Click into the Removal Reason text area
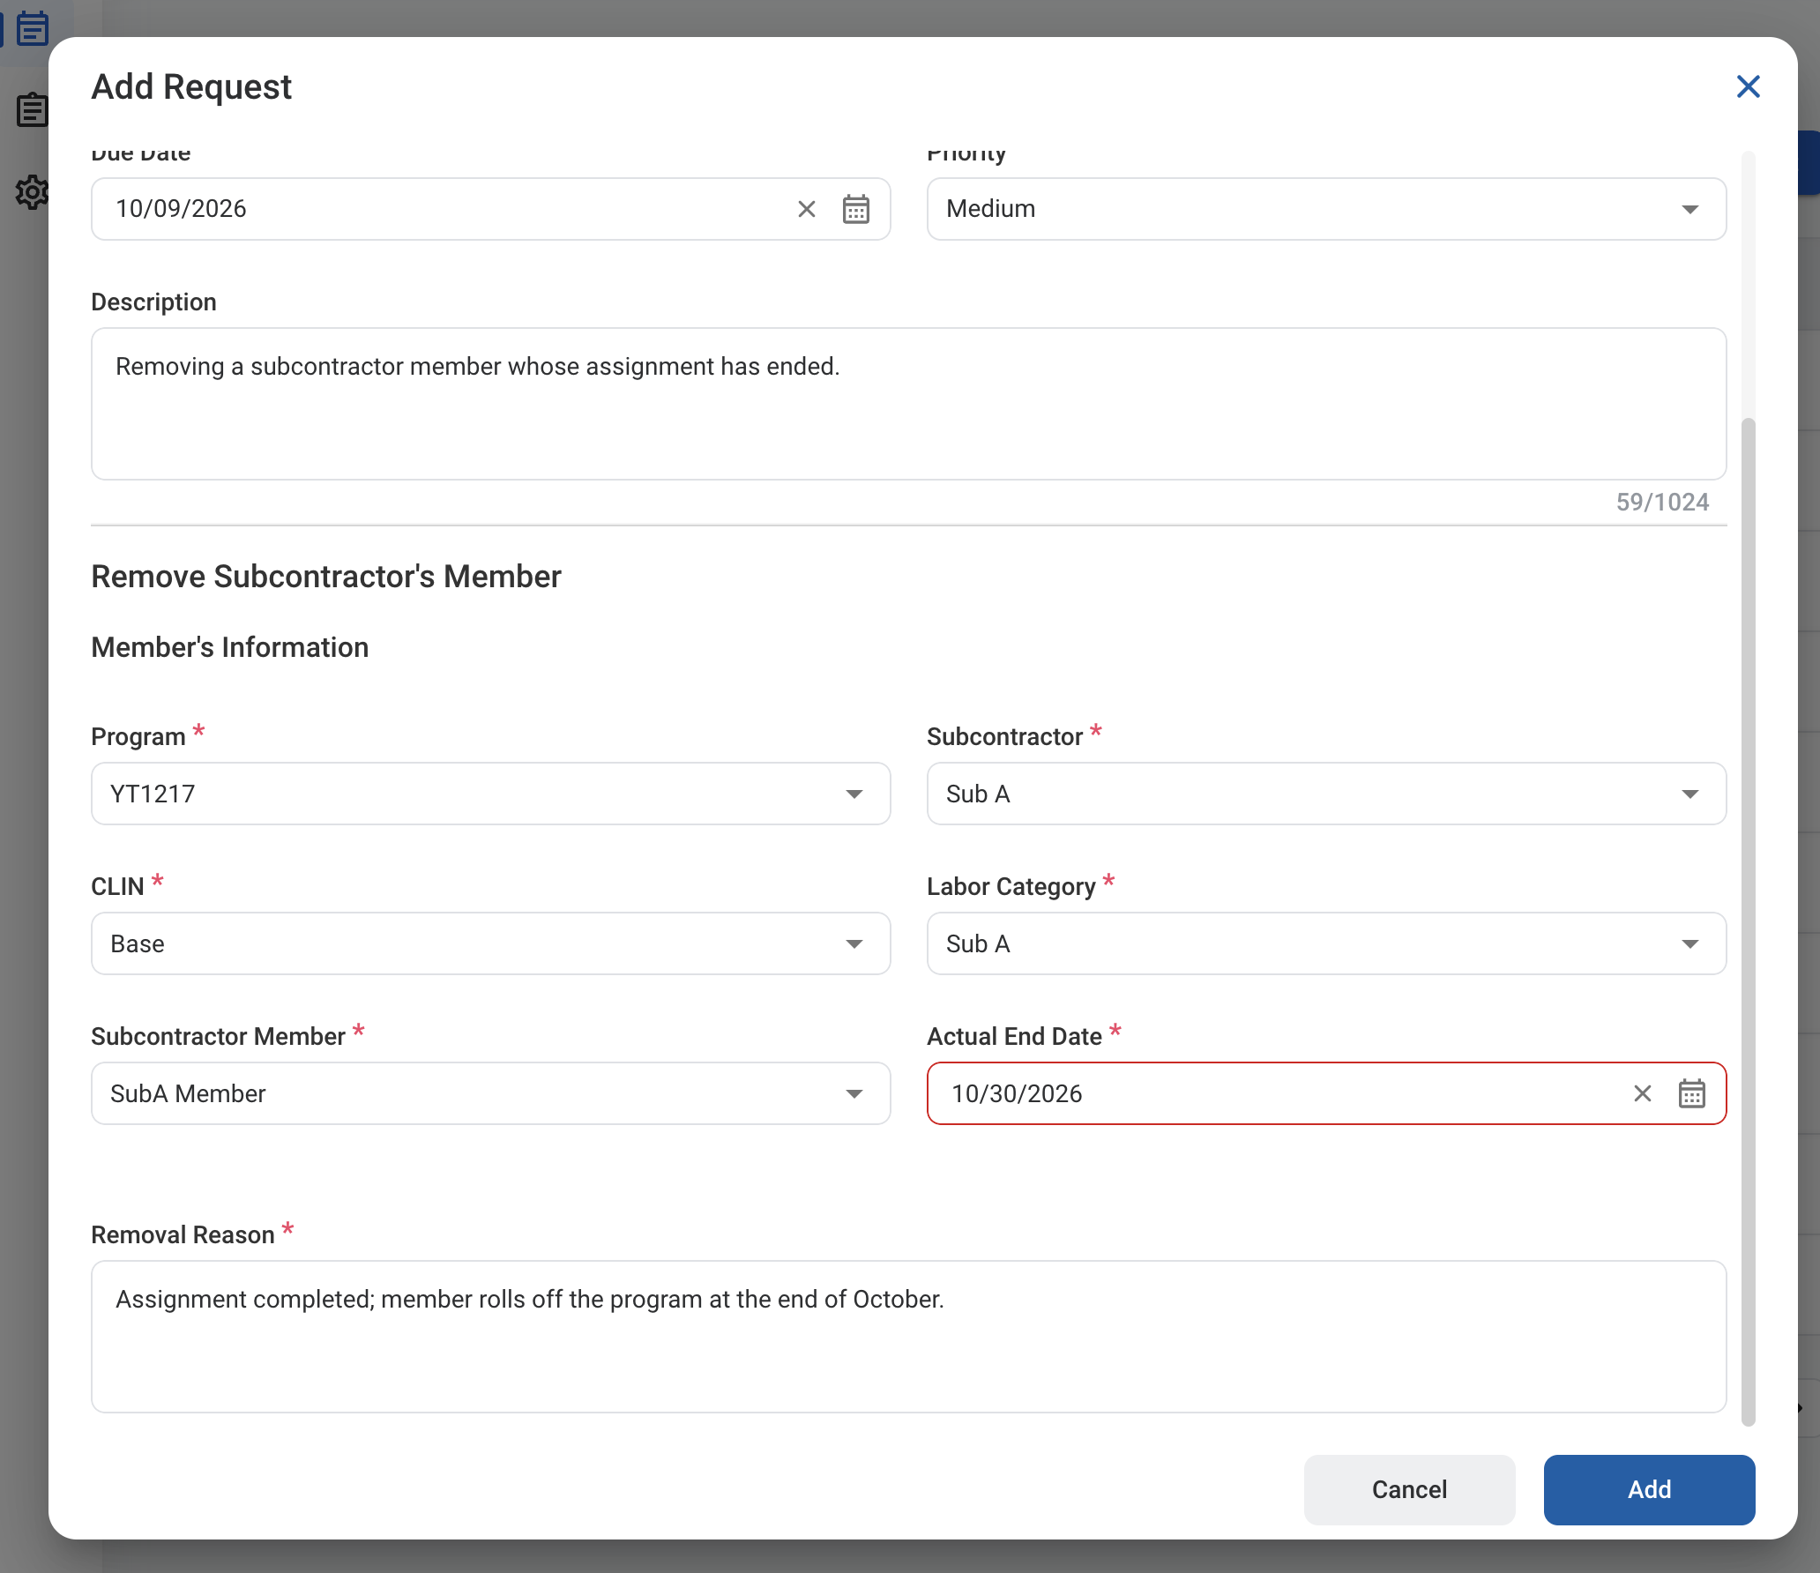This screenshot has width=1820, height=1573. [908, 1337]
